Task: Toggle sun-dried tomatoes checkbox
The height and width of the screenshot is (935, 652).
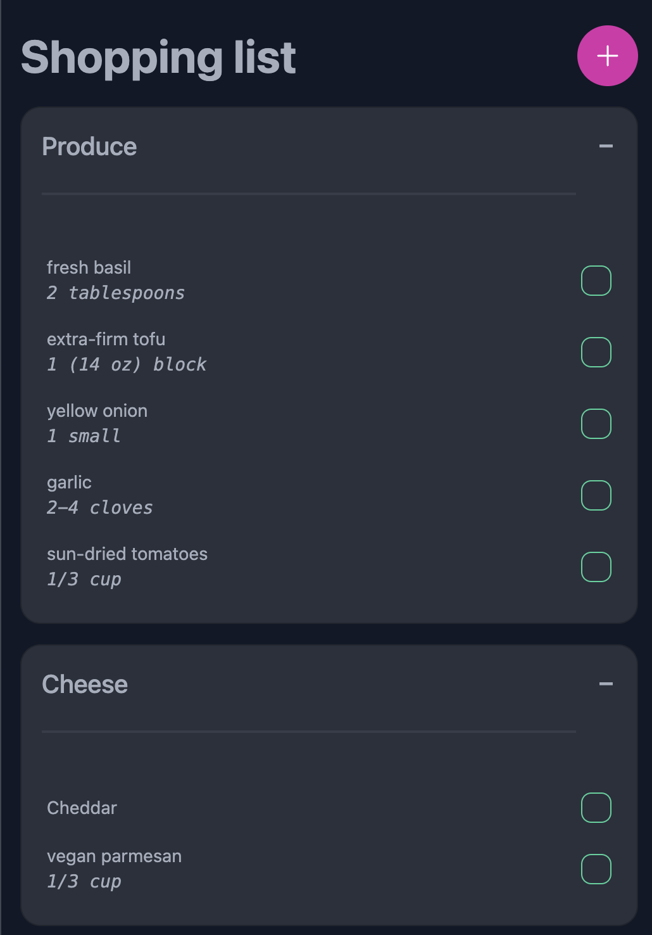Action: pyautogui.click(x=596, y=567)
